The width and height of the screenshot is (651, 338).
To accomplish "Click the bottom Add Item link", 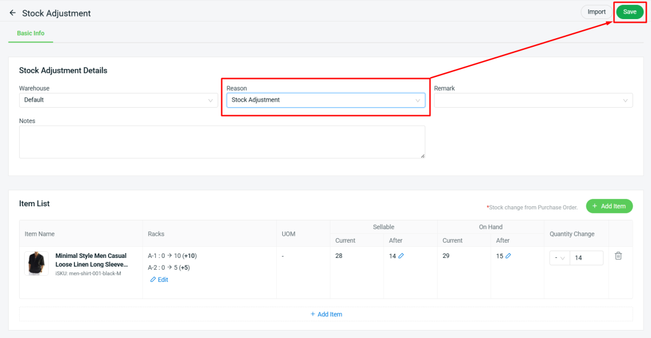I will 326,315.
